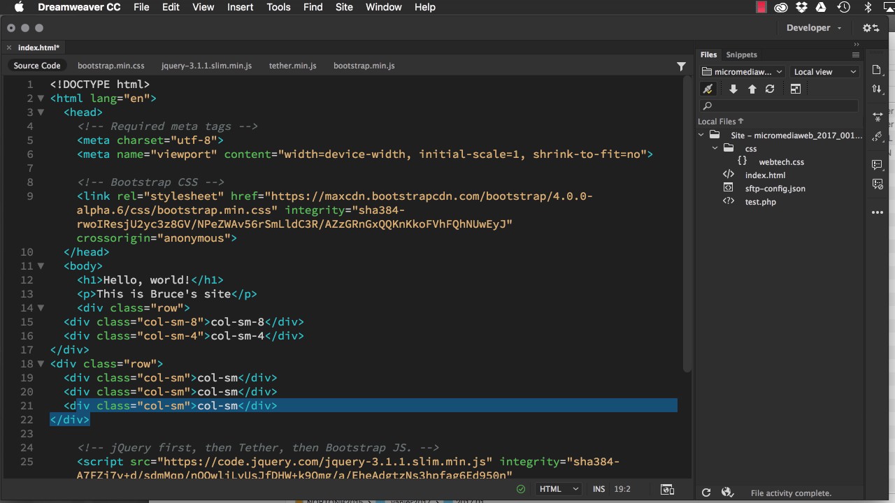Fold the div row at line 18
895x503 pixels.
(41, 363)
